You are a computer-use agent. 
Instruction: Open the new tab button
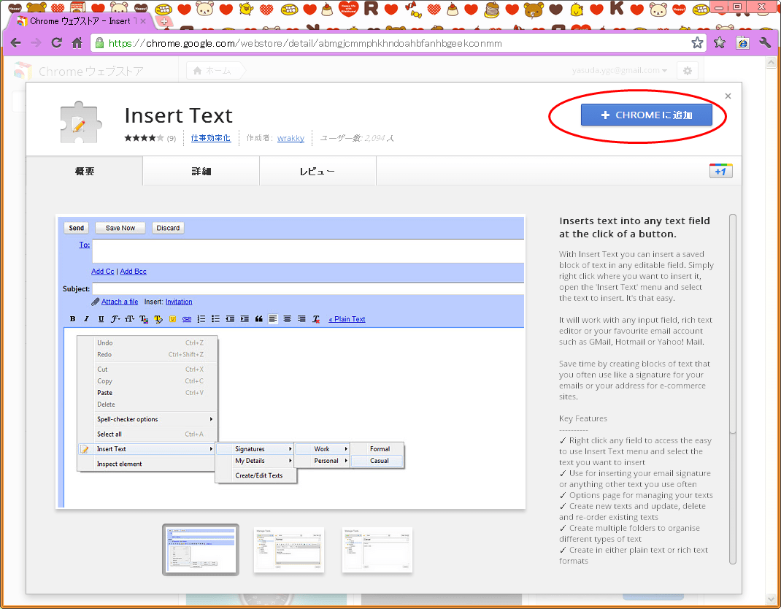click(x=164, y=21)
